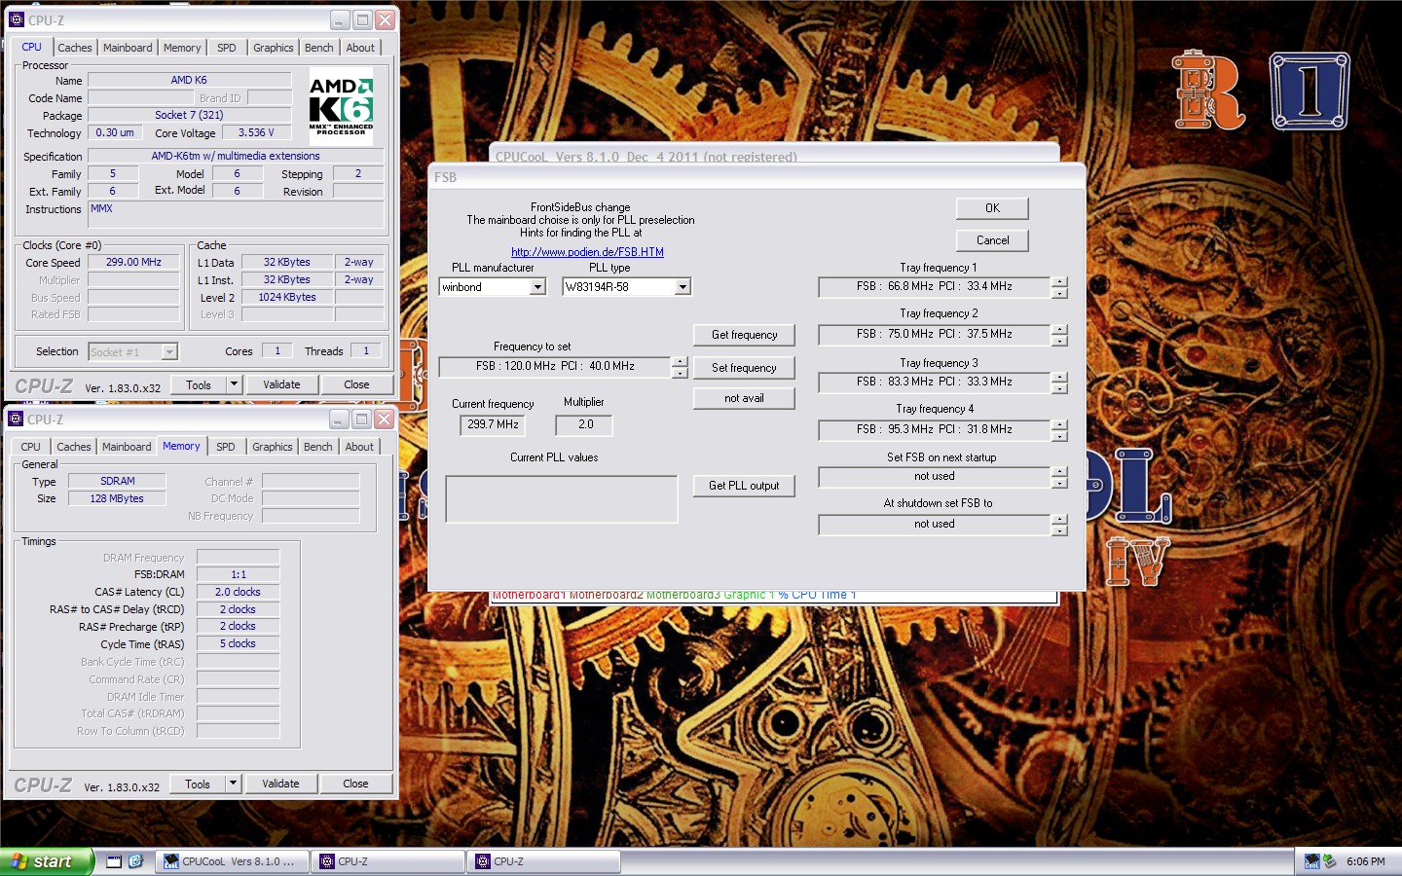
Task: Click the Show Desktop quick launch icon
Action: (114, 861)
